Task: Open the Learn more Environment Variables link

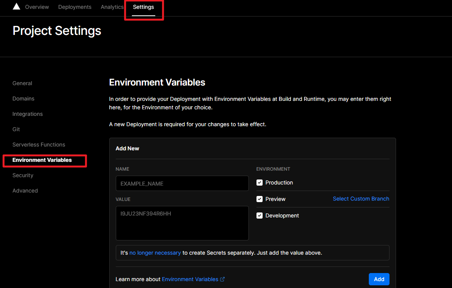Action: [190, 279]
